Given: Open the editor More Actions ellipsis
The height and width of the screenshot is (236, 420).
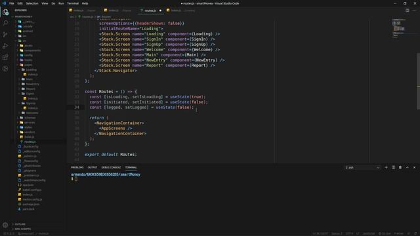Looking at the screenshot, I should point(414,10).
